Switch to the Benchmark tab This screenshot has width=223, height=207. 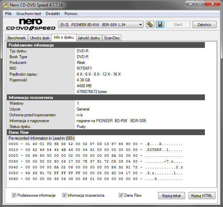tap(17, 38)
